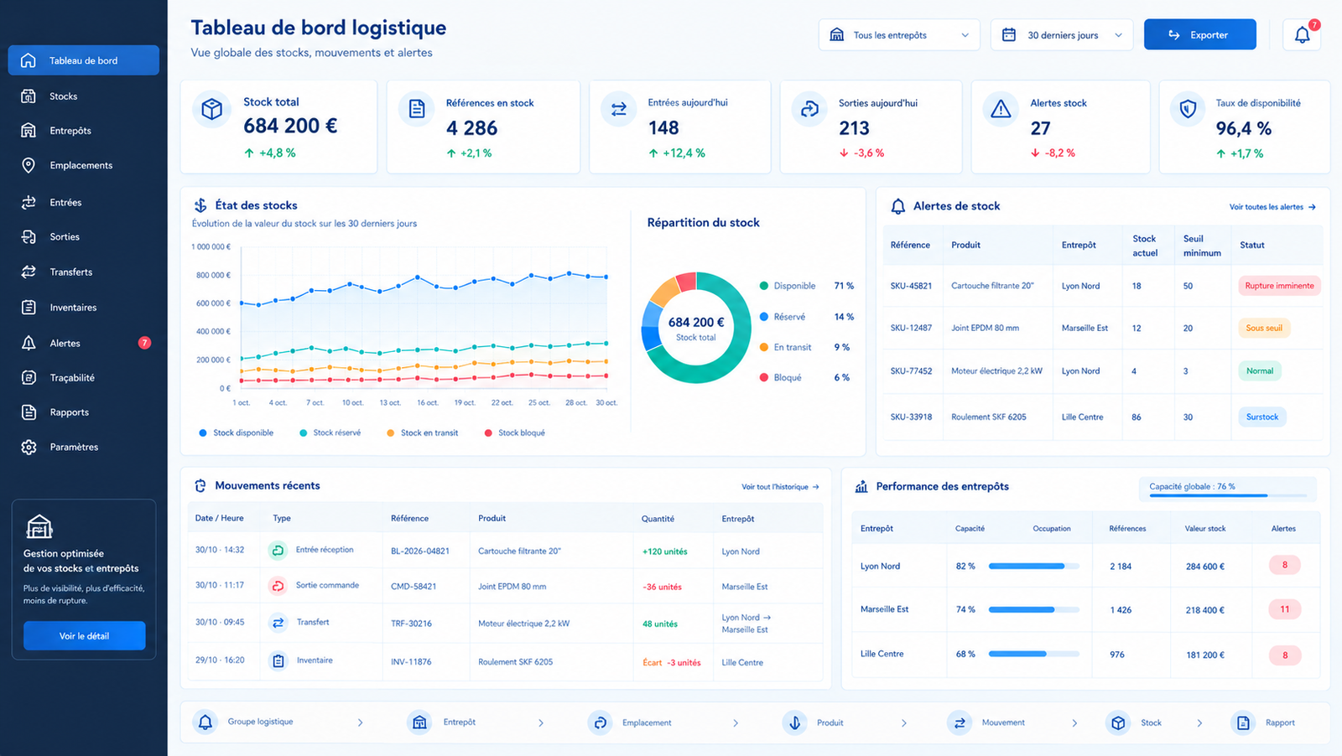Click the warehouse icon in sidebar promo card

point(39,526)
